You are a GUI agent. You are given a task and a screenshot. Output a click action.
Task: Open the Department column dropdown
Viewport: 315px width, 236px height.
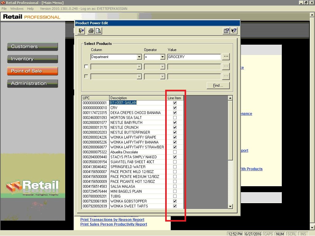(139, 57)
